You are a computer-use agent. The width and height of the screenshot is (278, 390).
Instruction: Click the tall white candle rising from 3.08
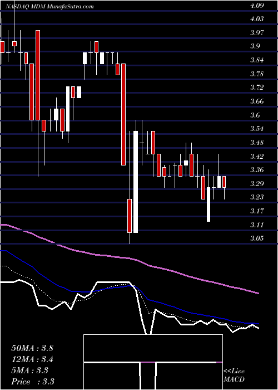pos(136,182)
